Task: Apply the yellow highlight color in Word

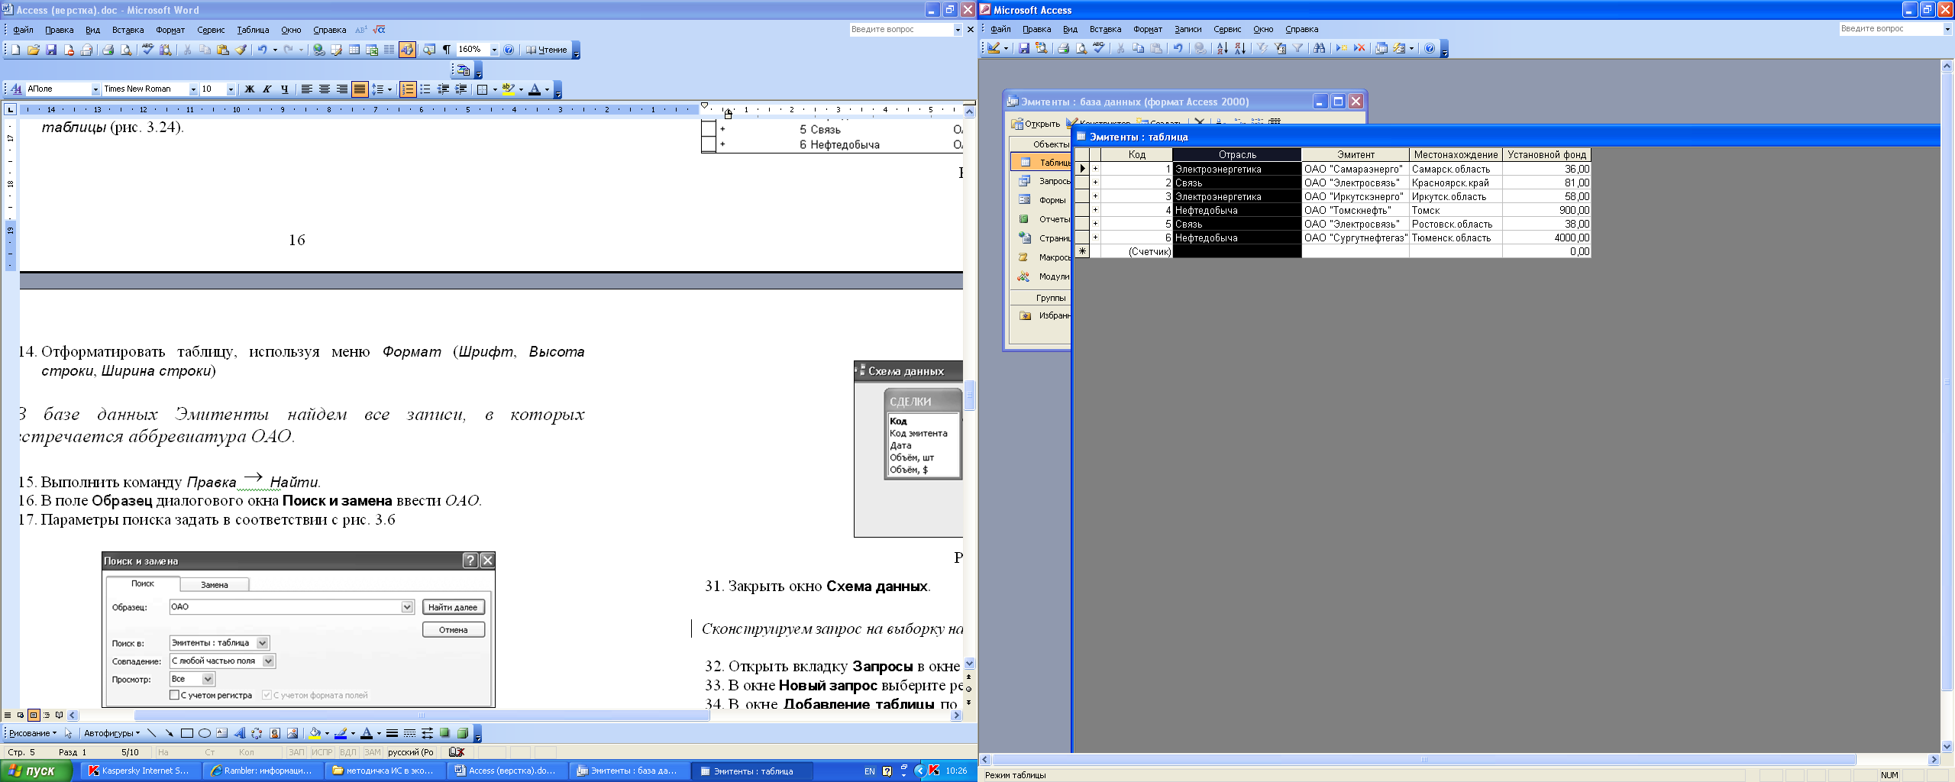Action: click(508, 89)
